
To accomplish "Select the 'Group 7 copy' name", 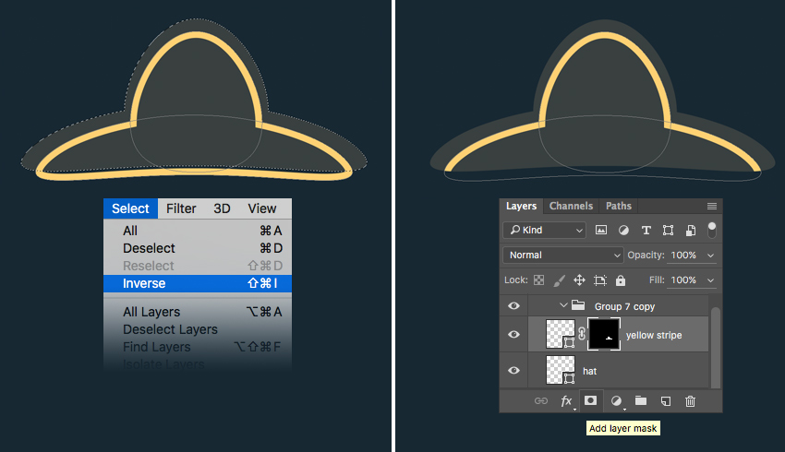I will 624,306.
